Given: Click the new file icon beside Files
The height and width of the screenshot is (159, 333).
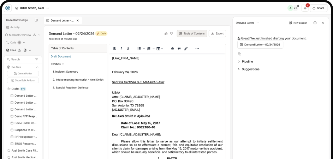Looking at the screenshot, I should pyautogui.click(x=25, y=50).
